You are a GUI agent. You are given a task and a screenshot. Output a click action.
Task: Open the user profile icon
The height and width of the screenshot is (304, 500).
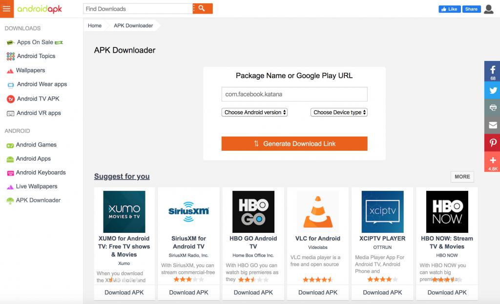(488, 9)
